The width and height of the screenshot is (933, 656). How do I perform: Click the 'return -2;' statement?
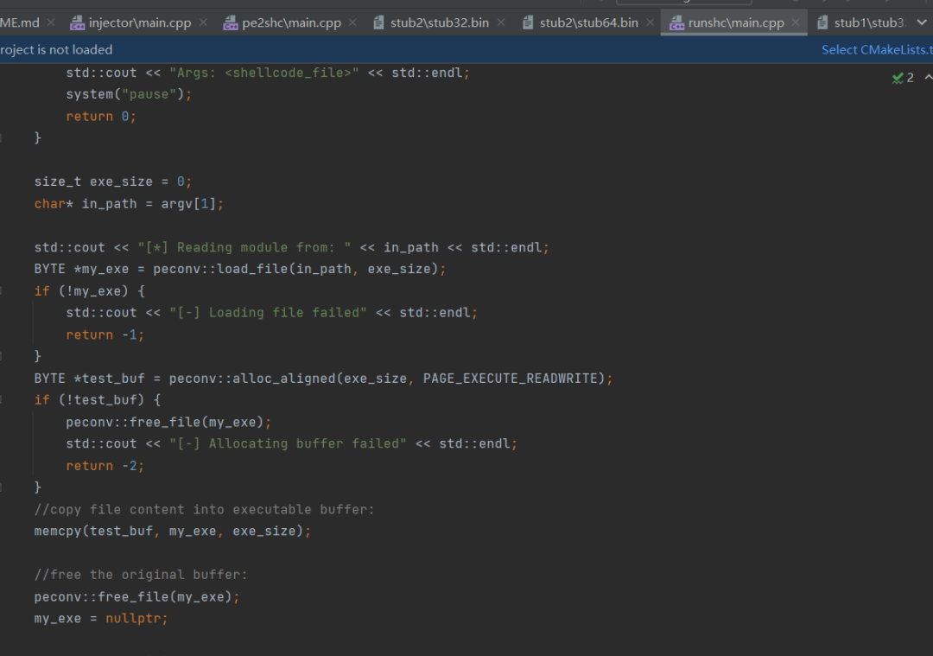coord(105,466)
